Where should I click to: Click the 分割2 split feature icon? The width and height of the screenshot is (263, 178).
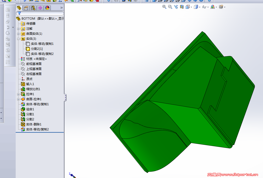click(x=23, y=119)
